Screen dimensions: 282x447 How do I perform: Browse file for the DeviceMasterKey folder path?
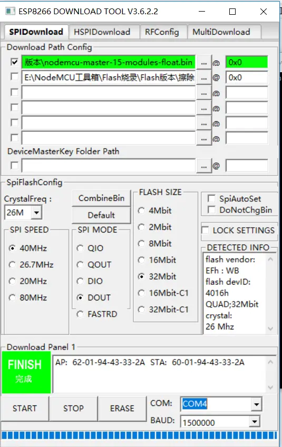pyautogui.click(x=203, y=166)
